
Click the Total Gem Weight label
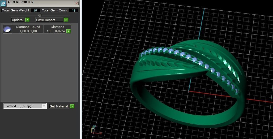[16, 10]
